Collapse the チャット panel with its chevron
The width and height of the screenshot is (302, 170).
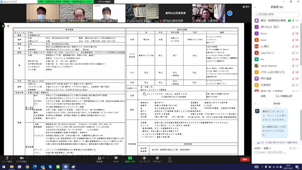[255, 104]
